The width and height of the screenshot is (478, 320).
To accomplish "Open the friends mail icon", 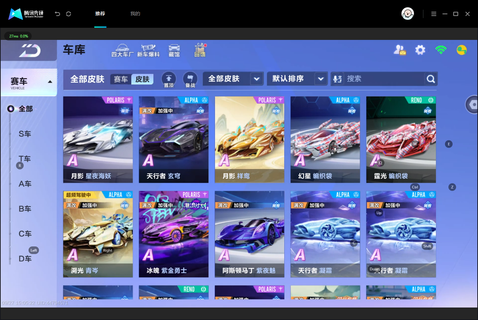I will 400,50.
